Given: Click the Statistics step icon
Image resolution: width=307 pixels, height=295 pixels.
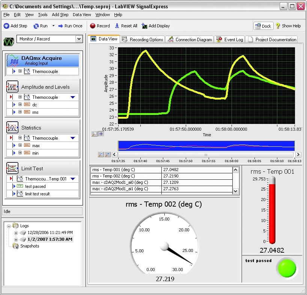Looking at the screenshot, I should tap(12, 127).
